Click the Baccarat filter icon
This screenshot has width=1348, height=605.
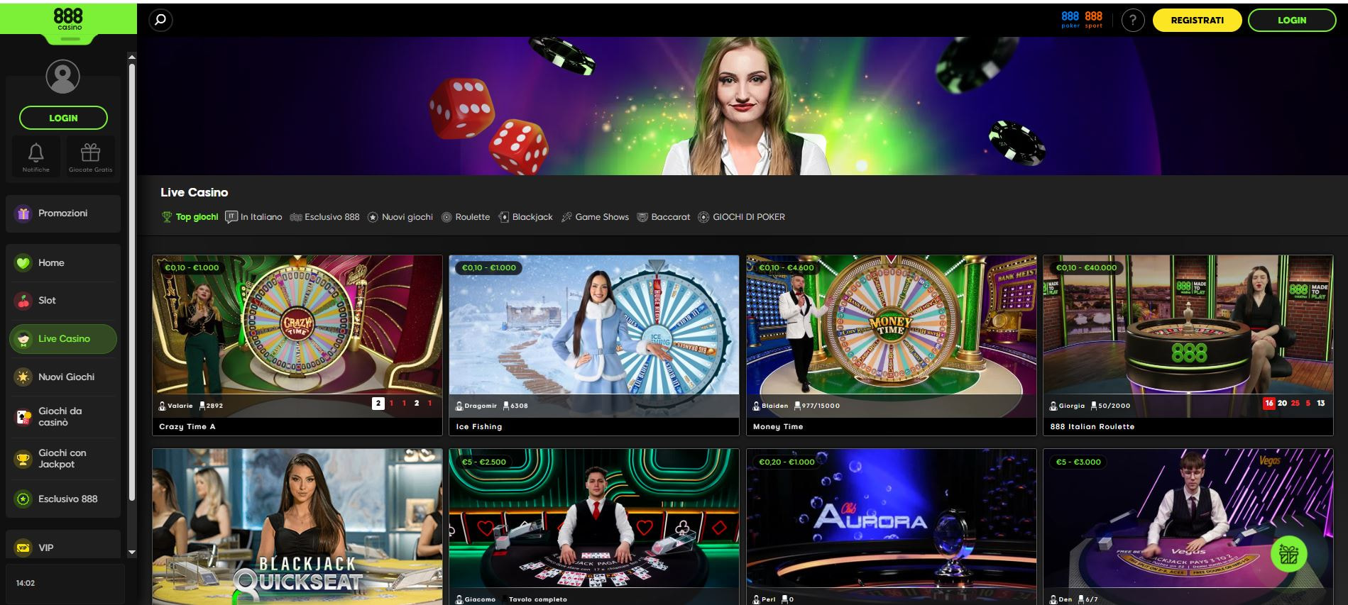click(642, 217)
